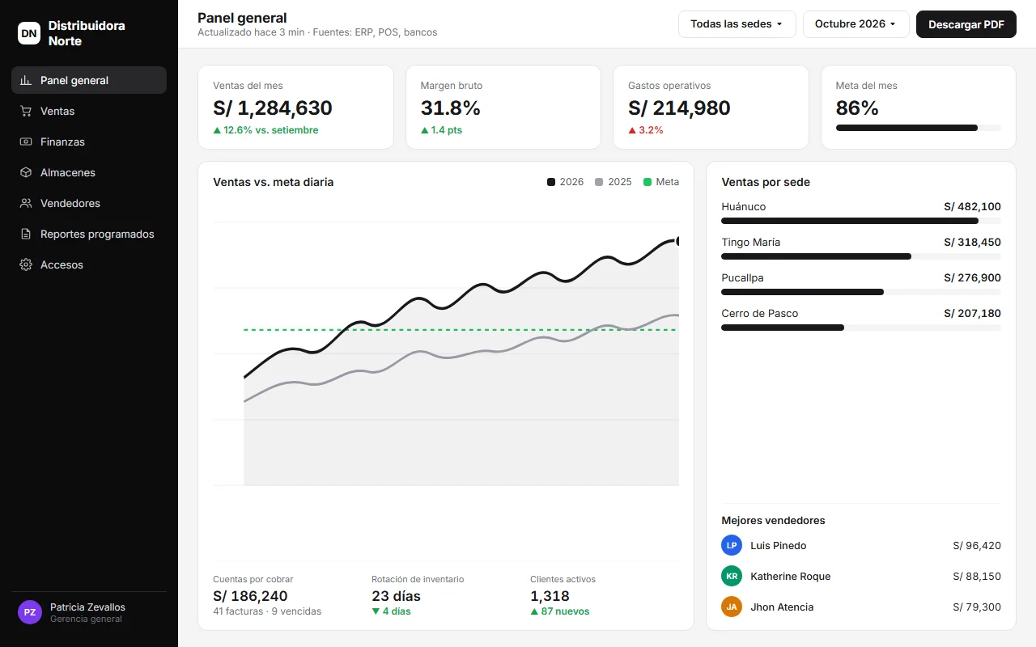Open the Octubre 2026 month selector
Viewport: 1036px width, 647px height.
point(856,24)
